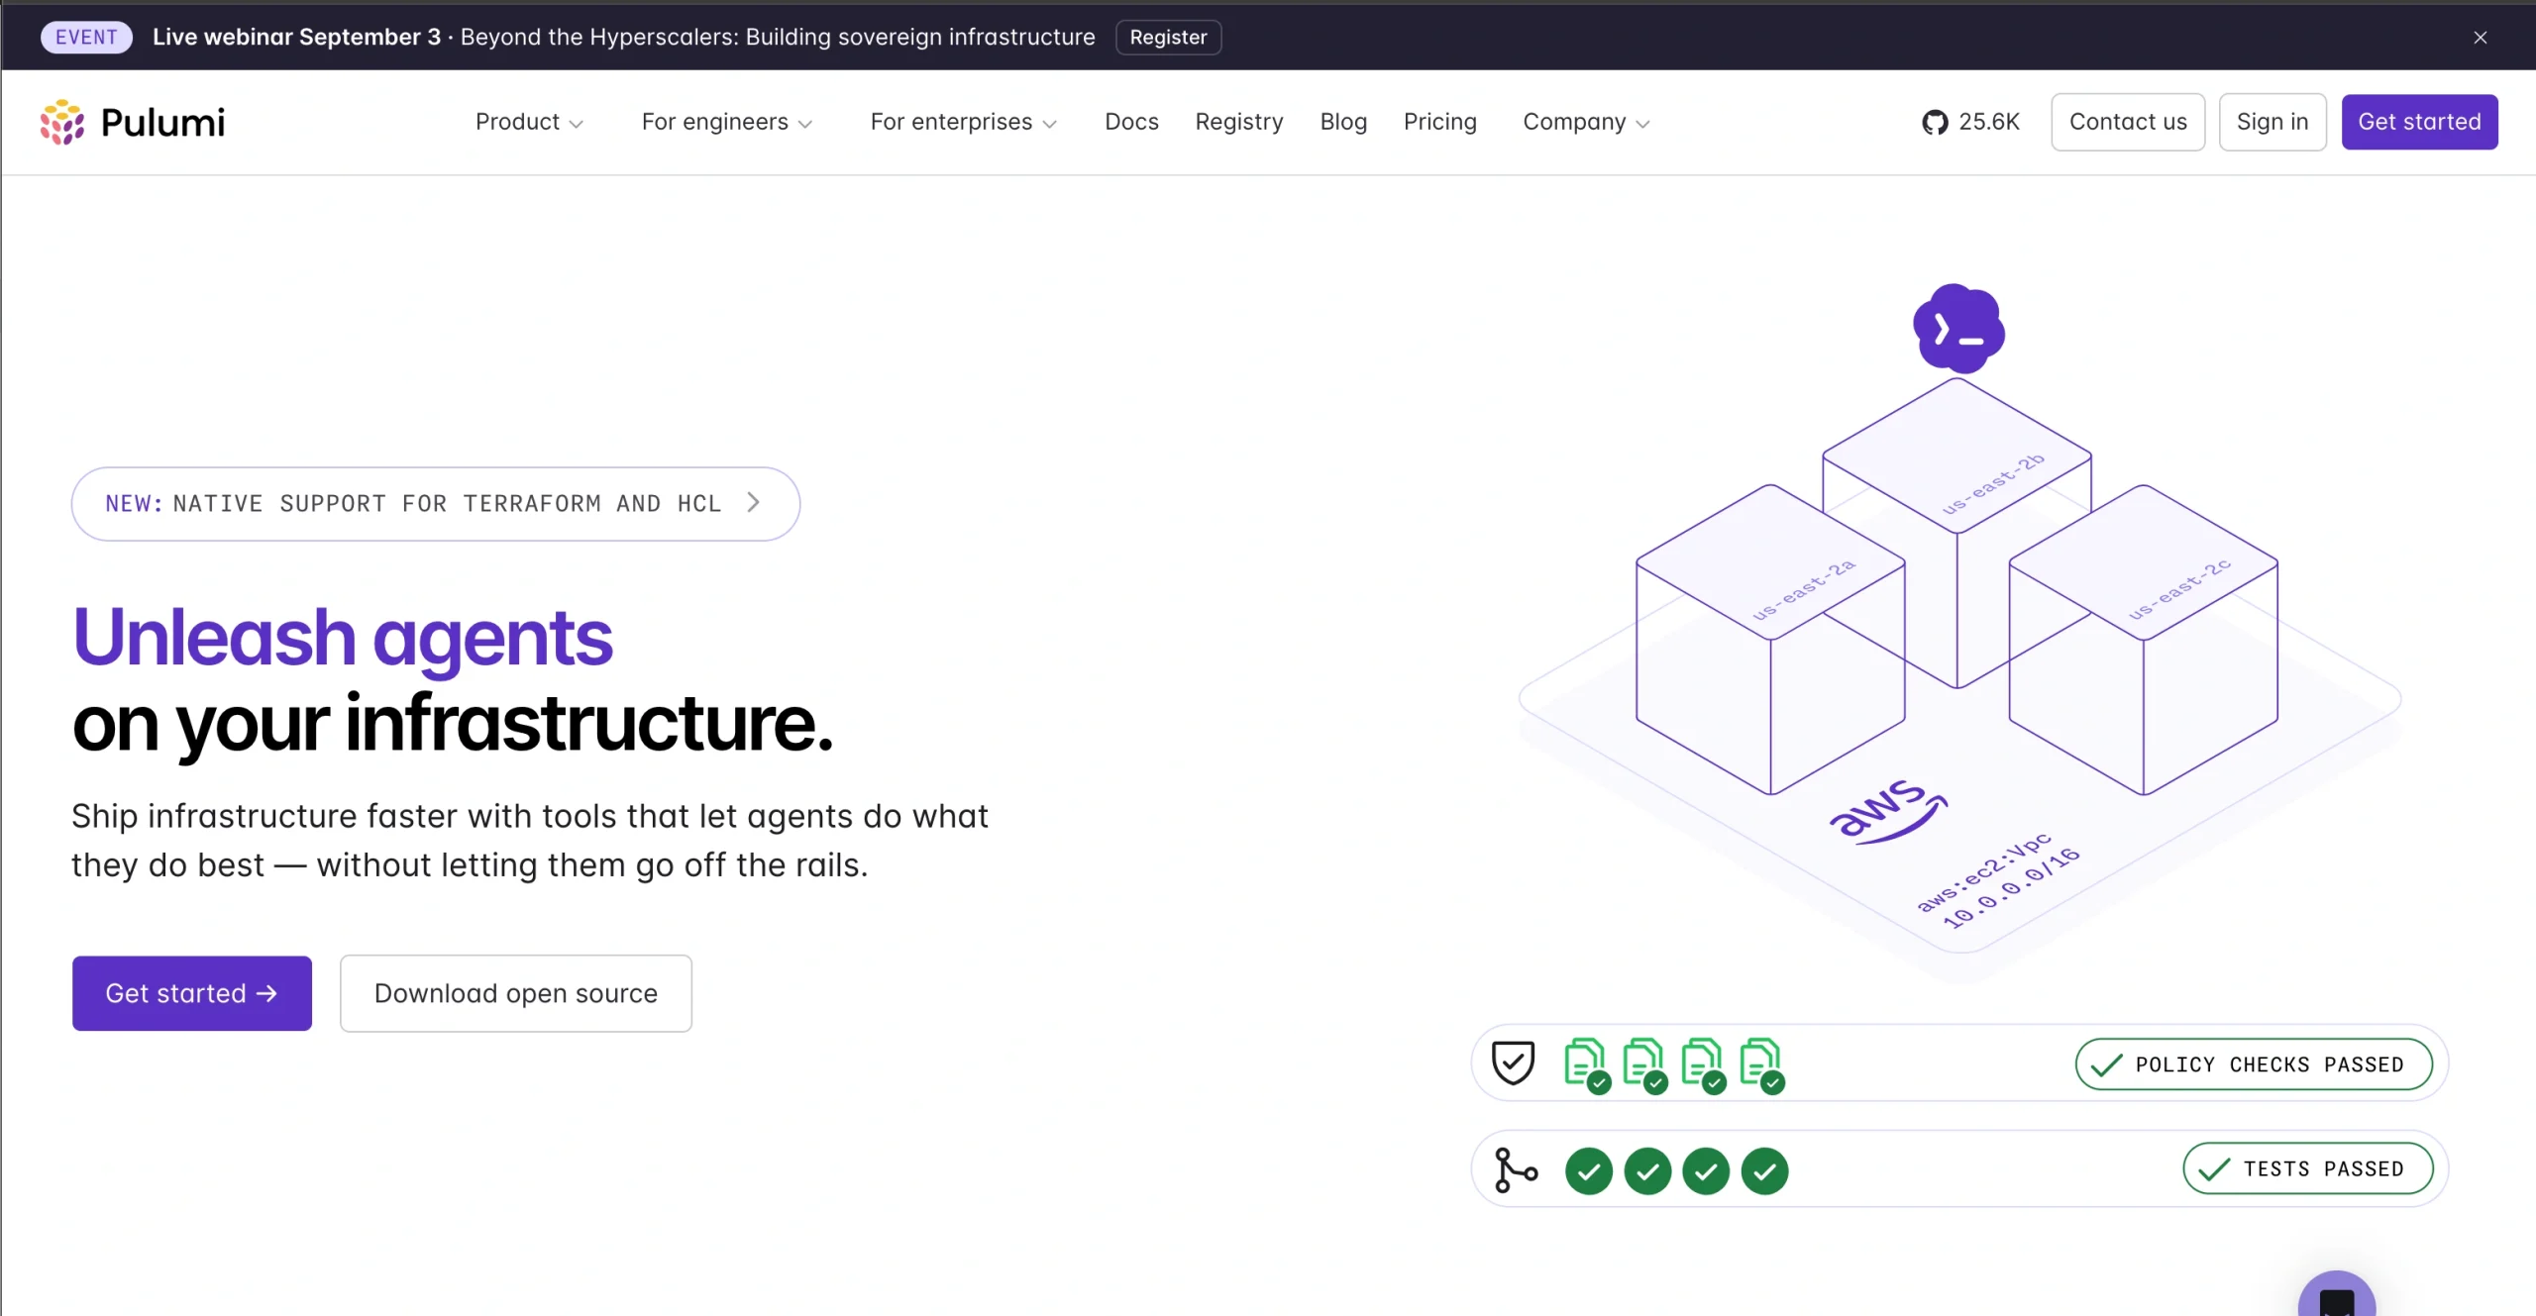Click the Pulumi logo icon
This screenshot has width=2536, height=1316.
click(62, 122)
